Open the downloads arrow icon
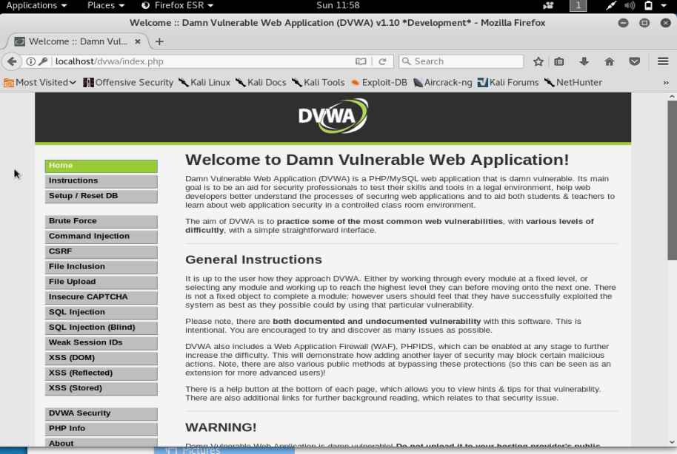Viewport: 677px width, 454px height. (584, 61)
